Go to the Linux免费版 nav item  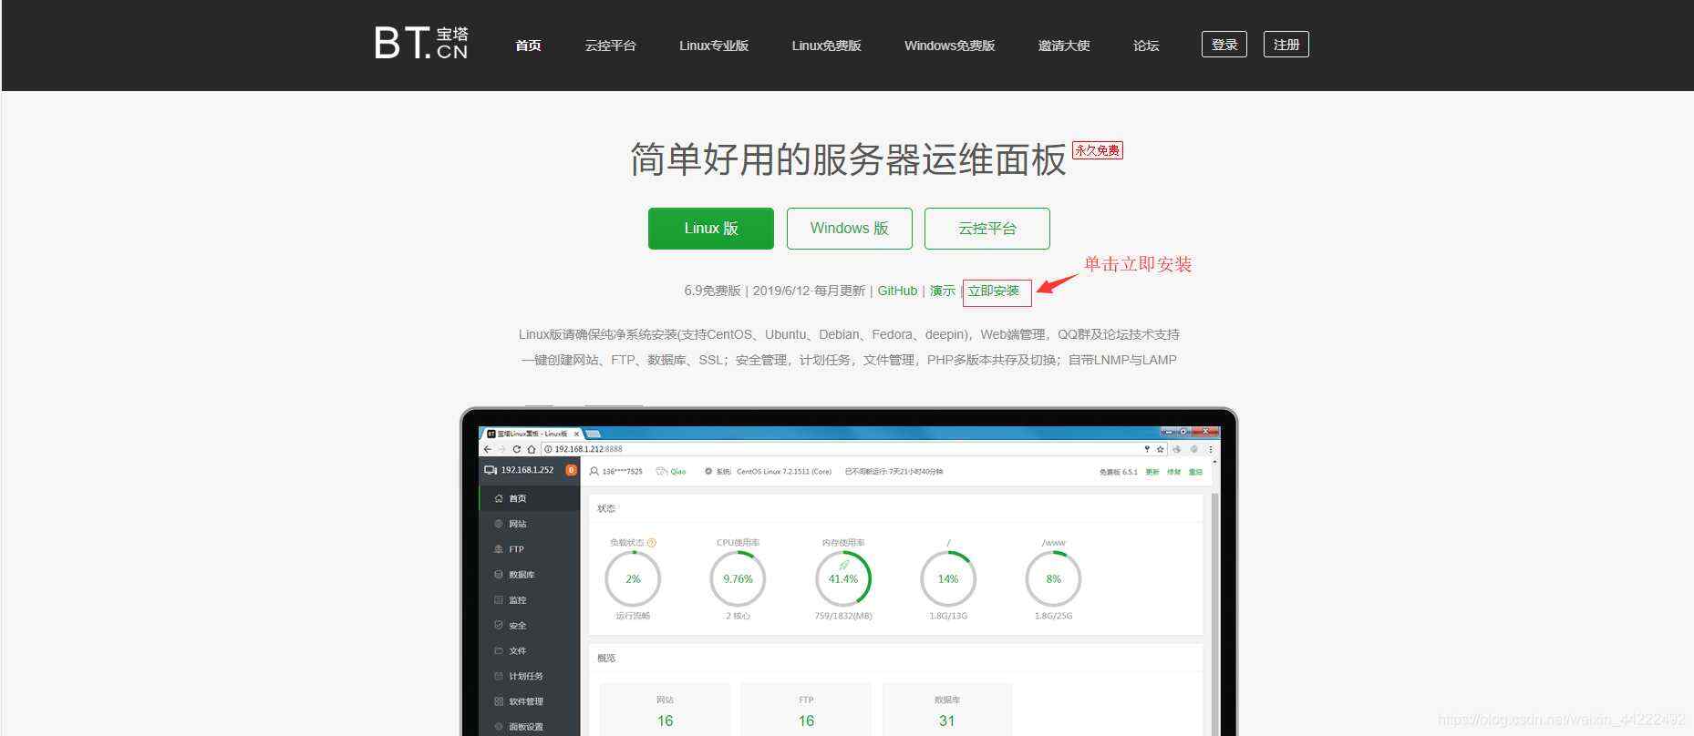pyautogui.click(x=826, y=46)
